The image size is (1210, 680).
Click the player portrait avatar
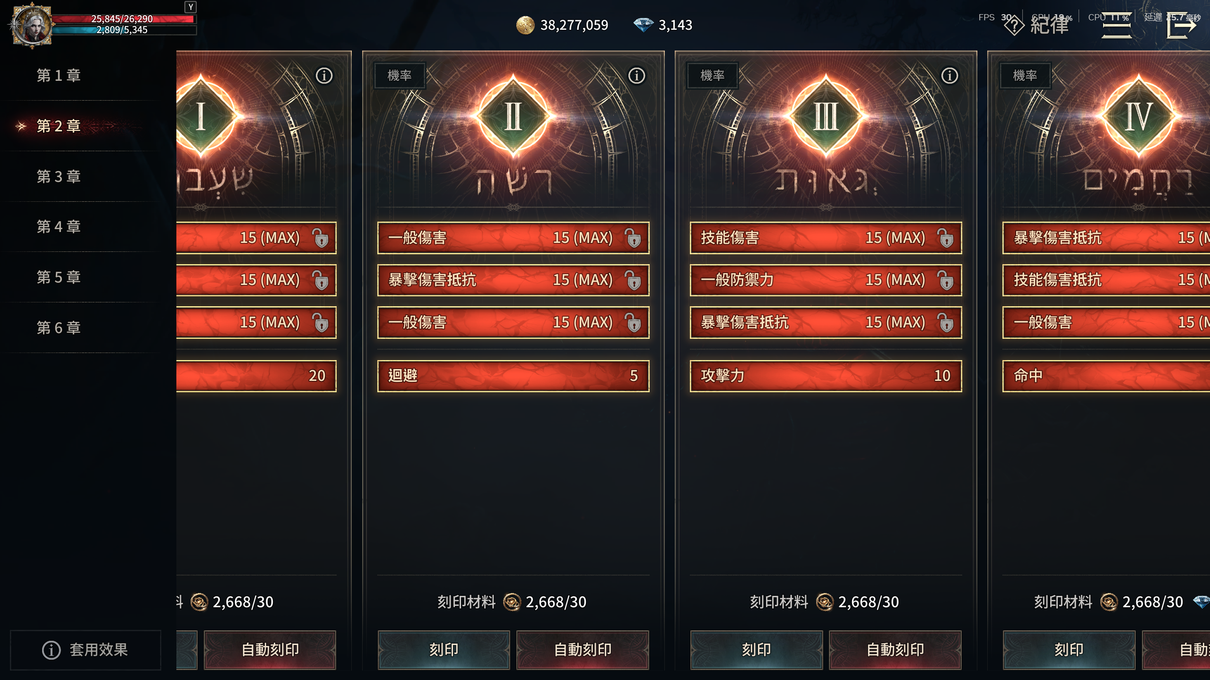32,25
